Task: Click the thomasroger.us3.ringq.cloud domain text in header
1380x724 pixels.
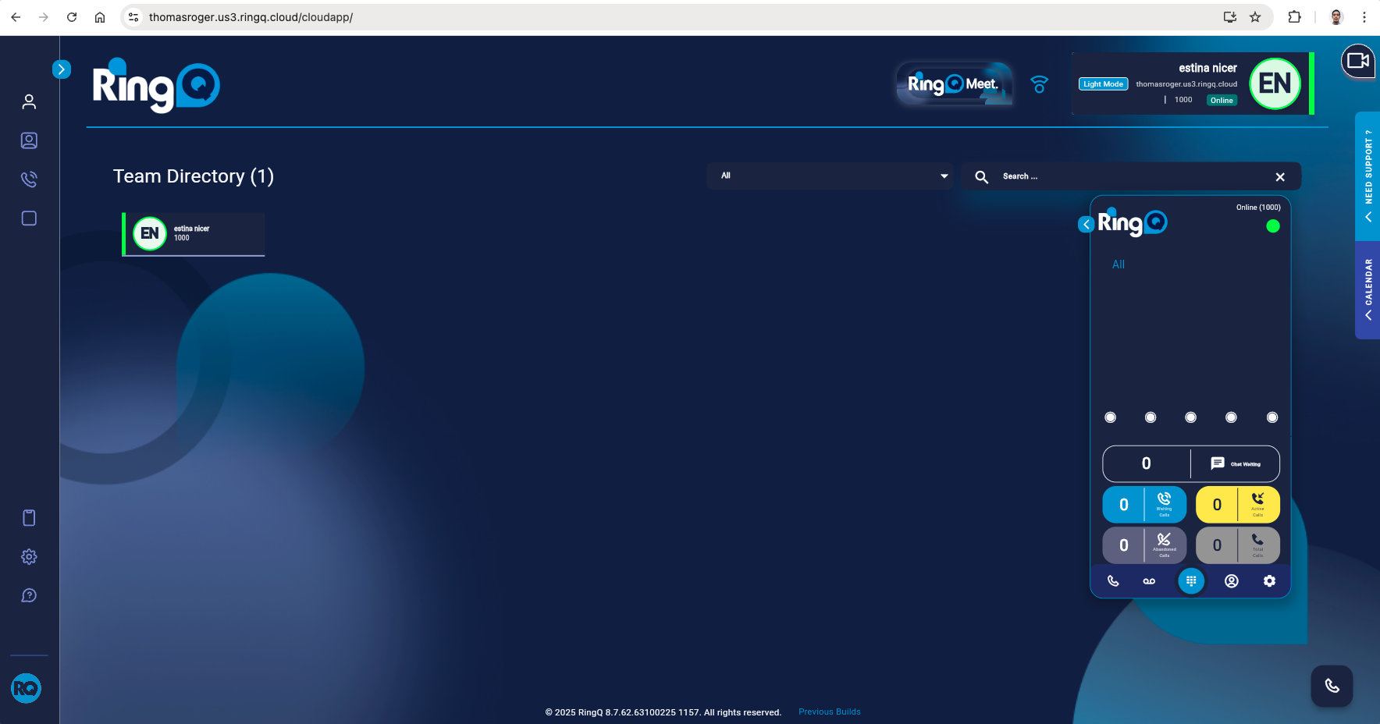Action: pos(1186,84)
